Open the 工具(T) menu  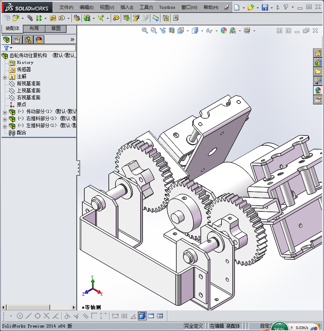(x=146, y=7)
